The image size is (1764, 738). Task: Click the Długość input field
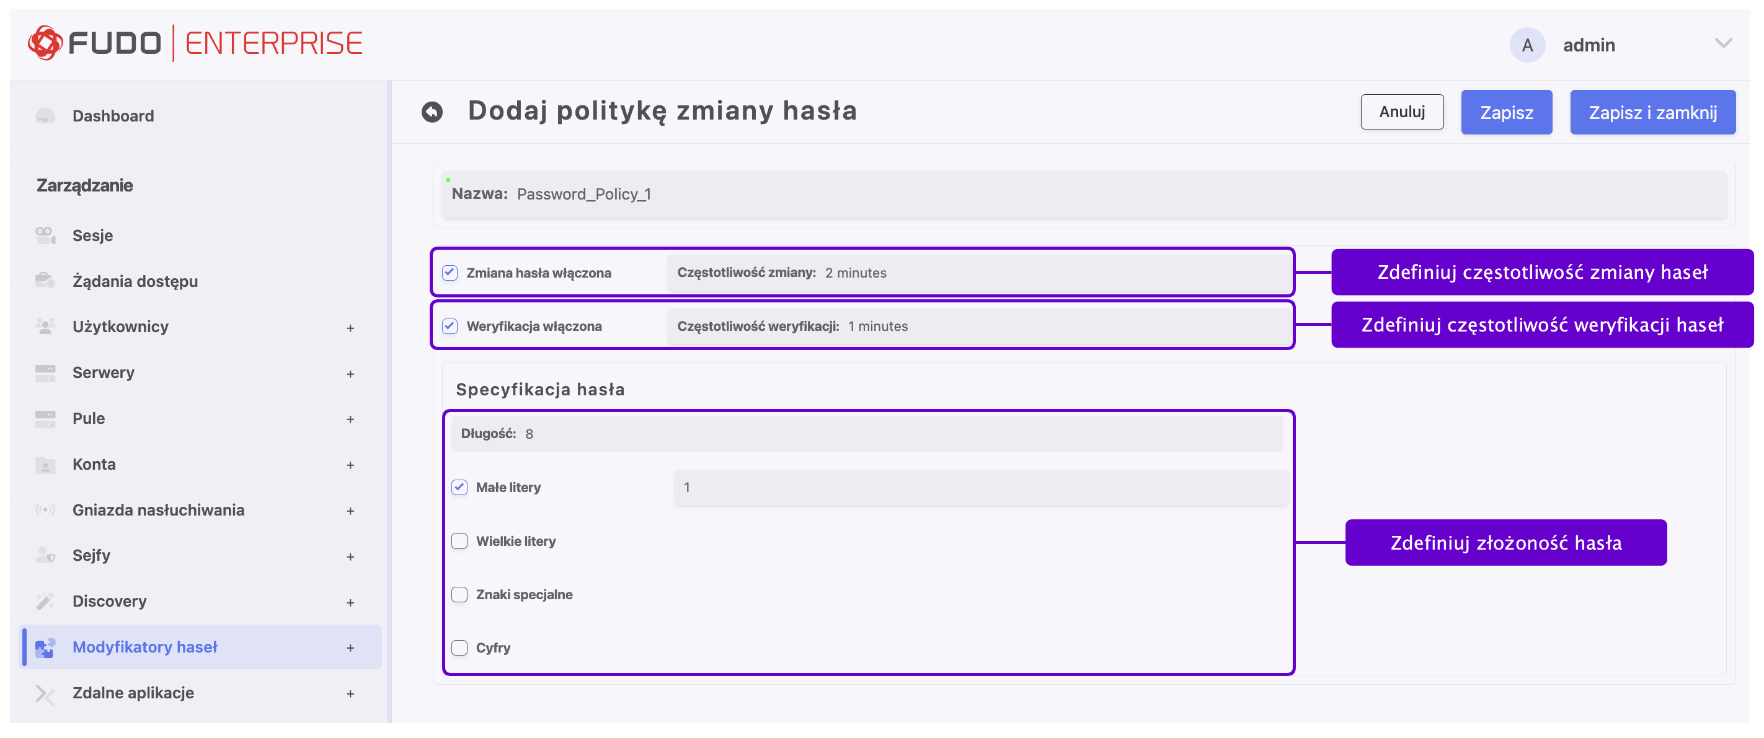866,434
